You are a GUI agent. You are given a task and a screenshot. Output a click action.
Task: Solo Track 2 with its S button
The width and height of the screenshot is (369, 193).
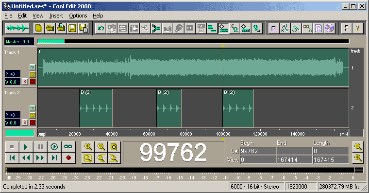(x=25, y=123)
